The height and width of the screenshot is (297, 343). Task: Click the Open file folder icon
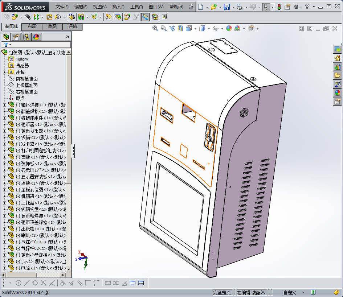[x=213, y=7]
